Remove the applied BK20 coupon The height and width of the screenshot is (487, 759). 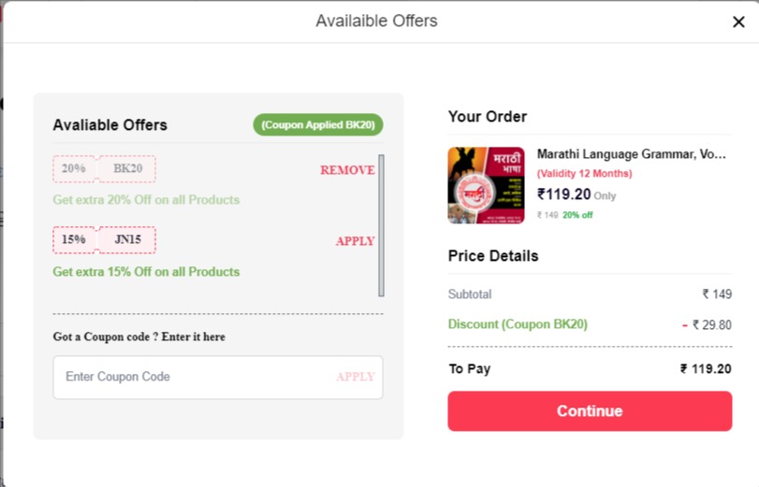(347, 170)
